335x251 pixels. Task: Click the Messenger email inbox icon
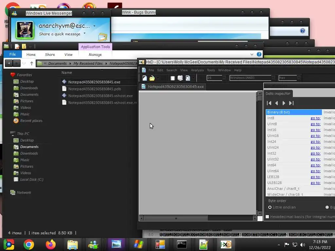point(103,37)
